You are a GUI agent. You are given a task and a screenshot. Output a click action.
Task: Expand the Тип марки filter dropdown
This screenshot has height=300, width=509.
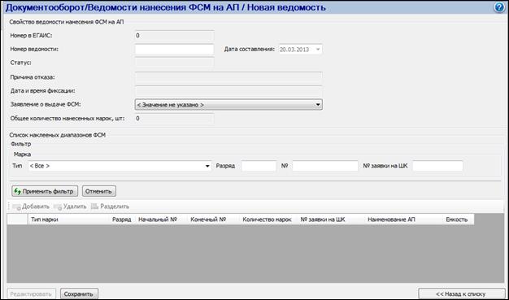click(120, 166)
